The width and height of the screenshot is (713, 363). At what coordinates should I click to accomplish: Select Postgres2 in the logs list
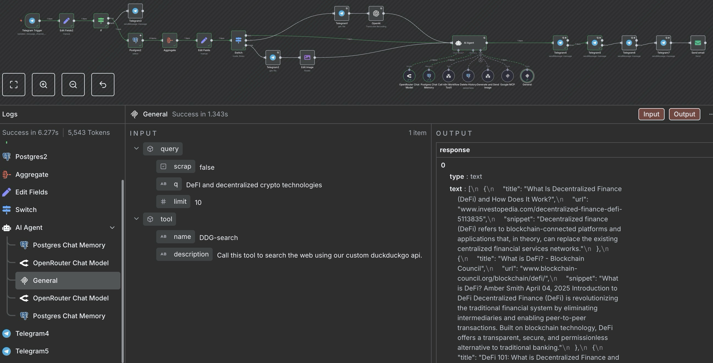tap(31, 157)
